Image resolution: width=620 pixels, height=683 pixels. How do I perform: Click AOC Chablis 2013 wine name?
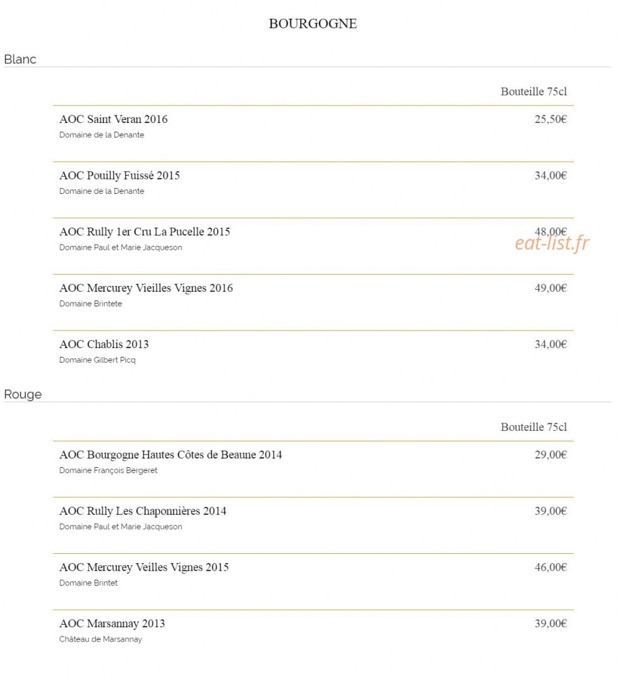103,344
